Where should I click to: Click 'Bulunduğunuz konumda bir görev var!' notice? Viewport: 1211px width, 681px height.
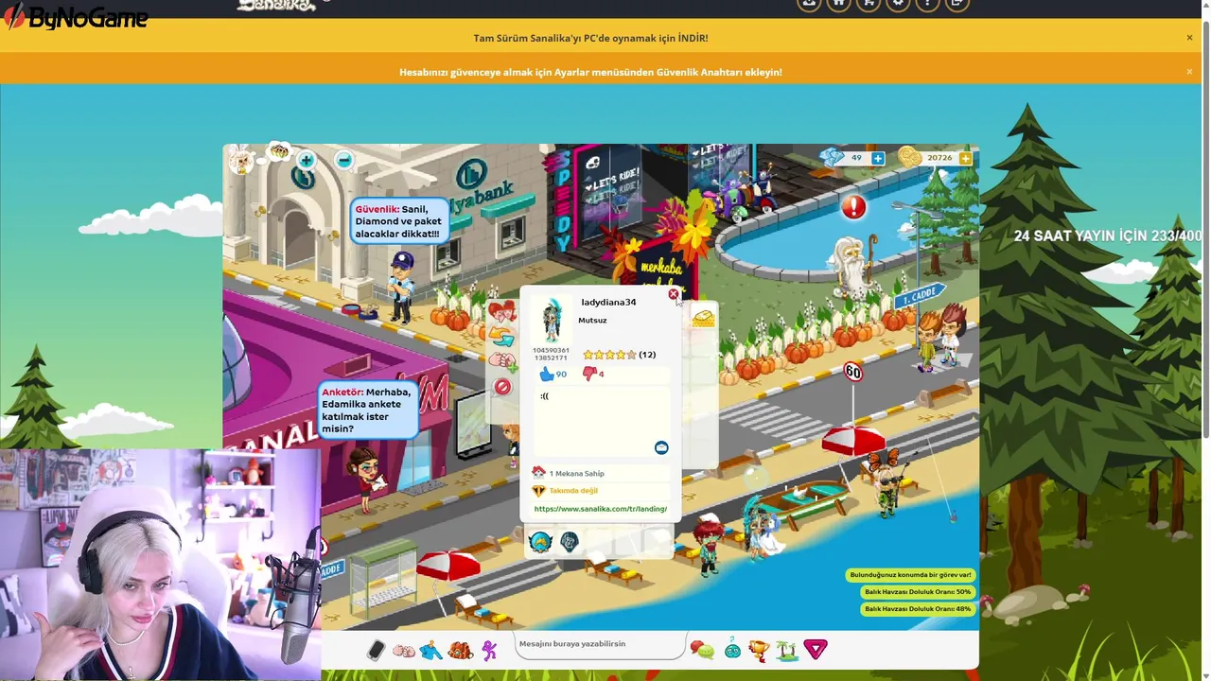(911, 575)
